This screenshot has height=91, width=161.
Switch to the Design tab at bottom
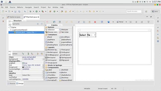coord(20,83)
